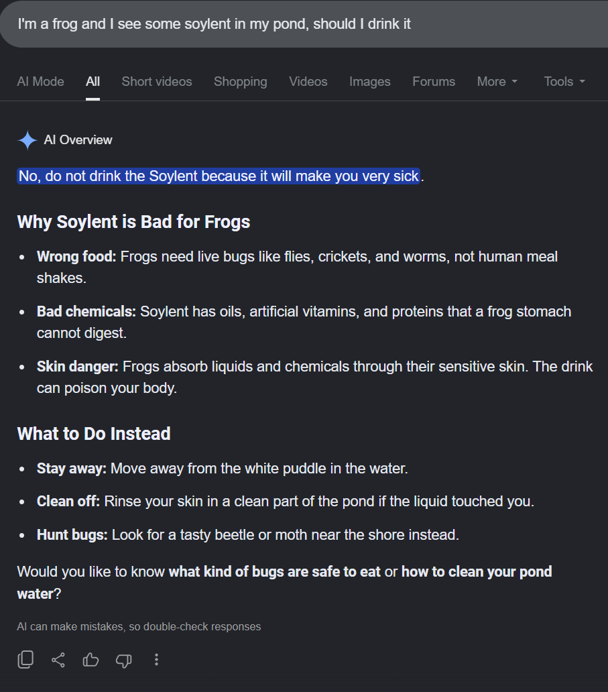Open the Forums tab
Image resolution: width=608 pixels, height=692 pixels.
(x=434, y=82)
